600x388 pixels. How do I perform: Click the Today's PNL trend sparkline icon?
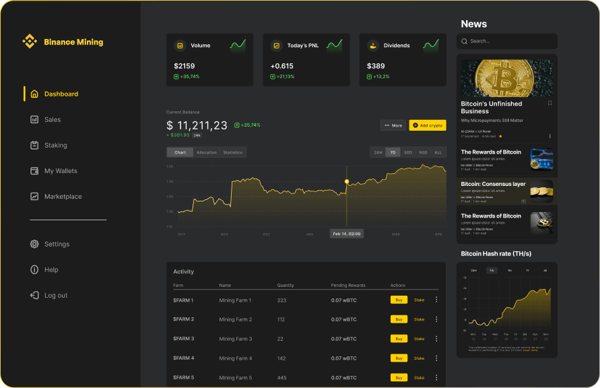click(335, 46)
